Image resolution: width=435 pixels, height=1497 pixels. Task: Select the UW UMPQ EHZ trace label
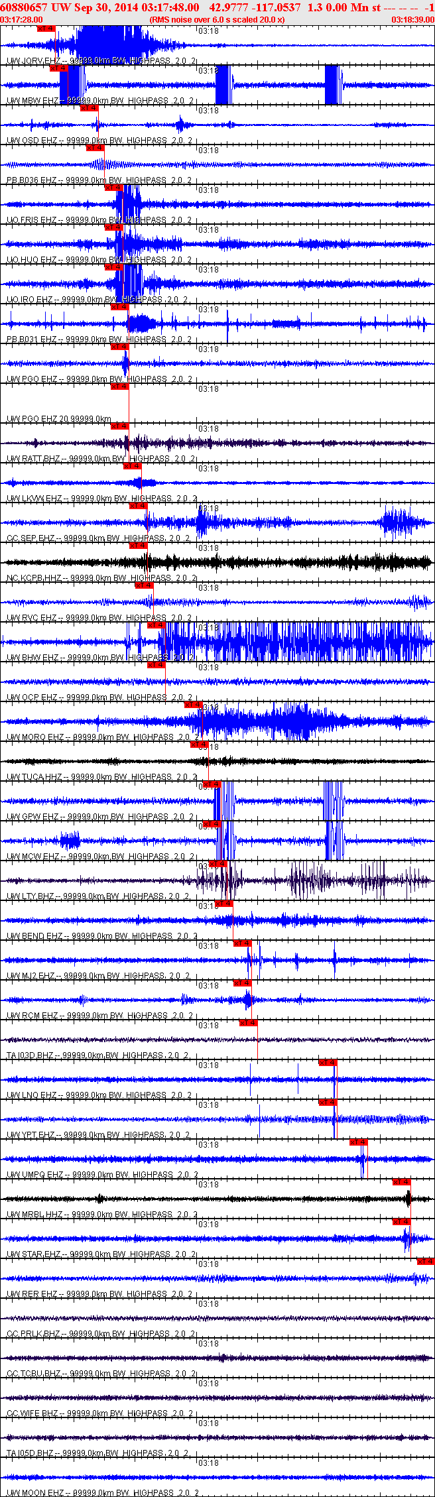[x=103, y=1175]
